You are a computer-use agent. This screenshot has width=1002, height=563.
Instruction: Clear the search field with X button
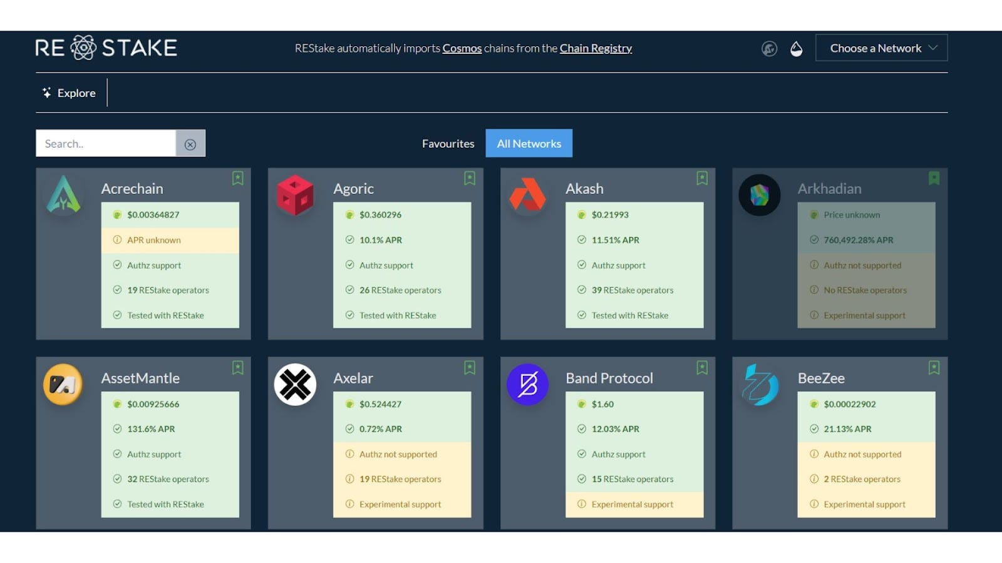[x=190, y=144]
